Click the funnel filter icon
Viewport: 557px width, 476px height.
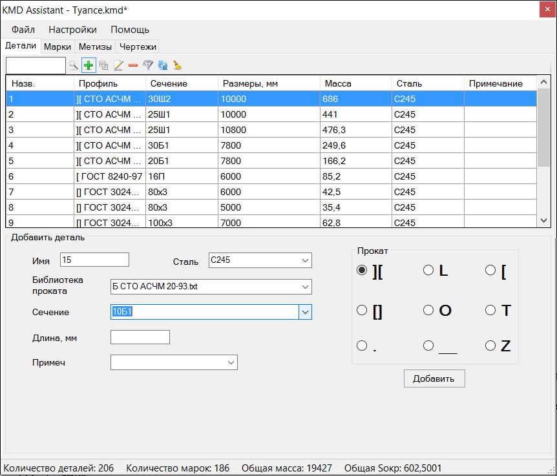pyautogui.click(x=148, y=65)
